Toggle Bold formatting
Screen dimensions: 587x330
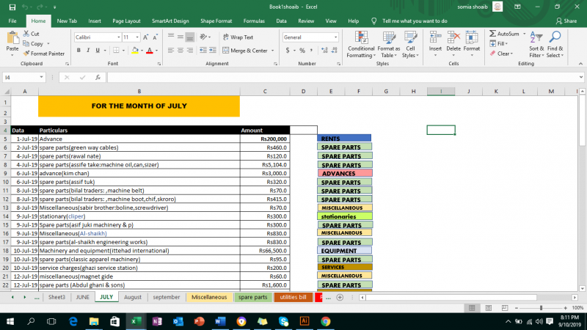(x=78, y=51)
